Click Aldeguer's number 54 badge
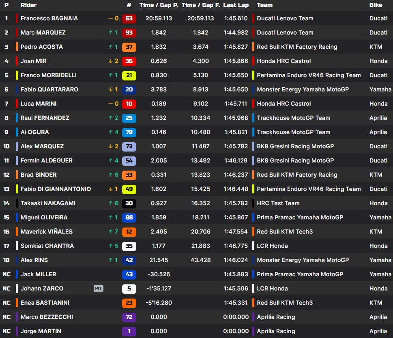Image resolution: width=393 pixels, height=338 pixels. click(x=129, y=161)
